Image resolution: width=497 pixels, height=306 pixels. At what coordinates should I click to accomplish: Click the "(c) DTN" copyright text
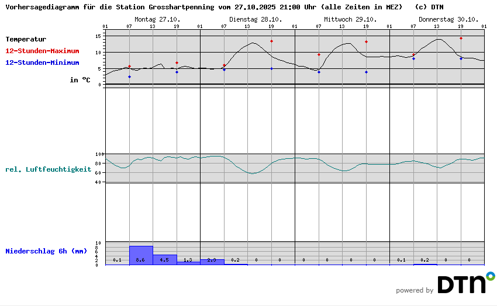(x=429, y=7)
